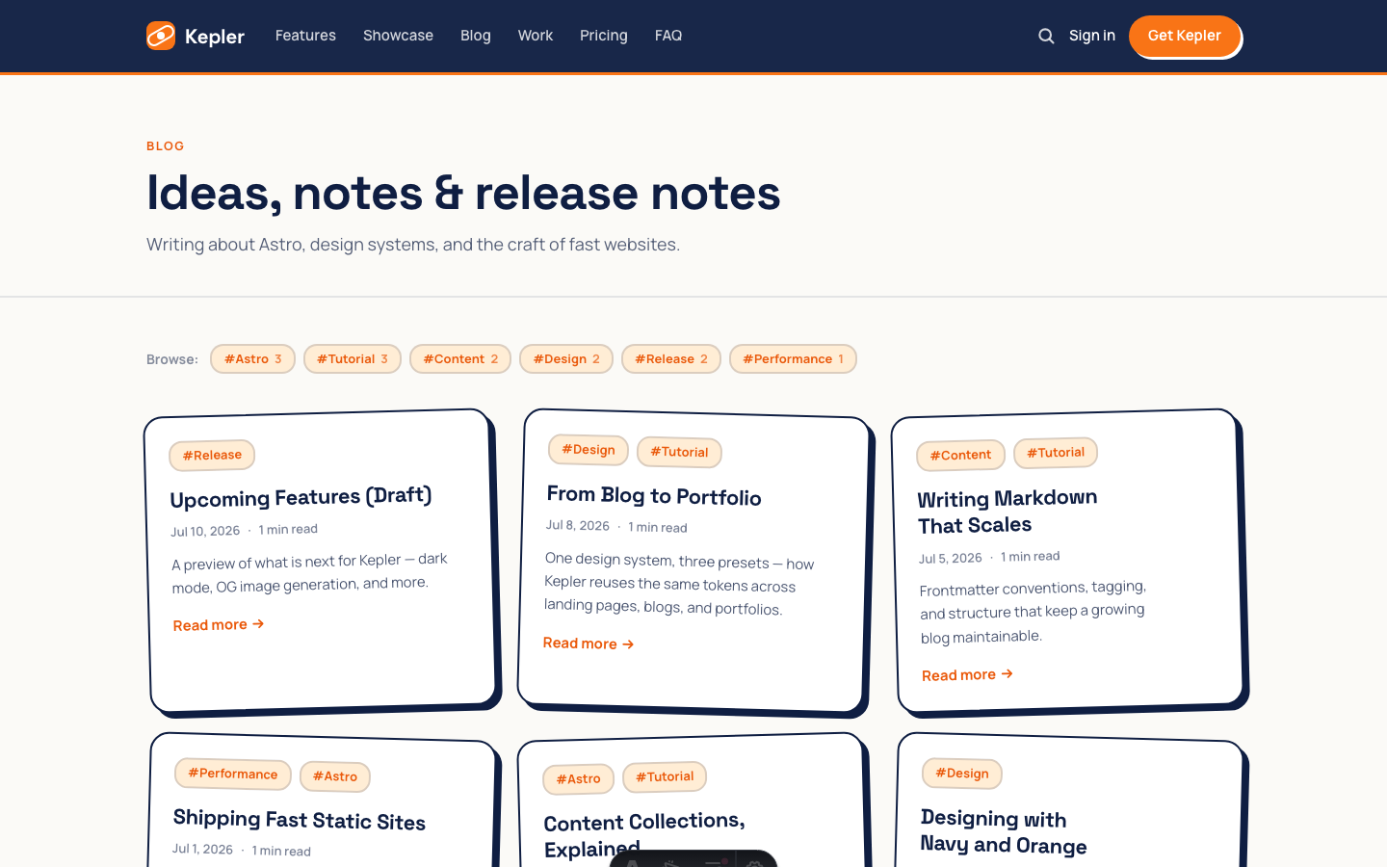This screenshot has width=1387, height=867.
Task: Click the Jul 5, 2026 date text
Action: [951, 558]
